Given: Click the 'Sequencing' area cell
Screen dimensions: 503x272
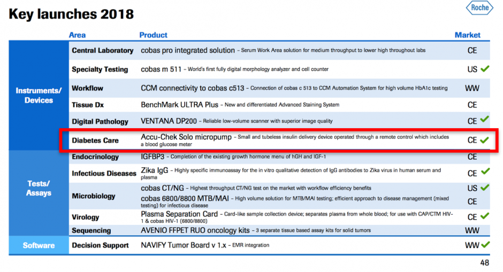Looking at the screenshot, I should point(92,230).
